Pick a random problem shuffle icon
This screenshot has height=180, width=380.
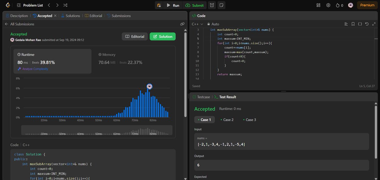[x=65, y=5]
